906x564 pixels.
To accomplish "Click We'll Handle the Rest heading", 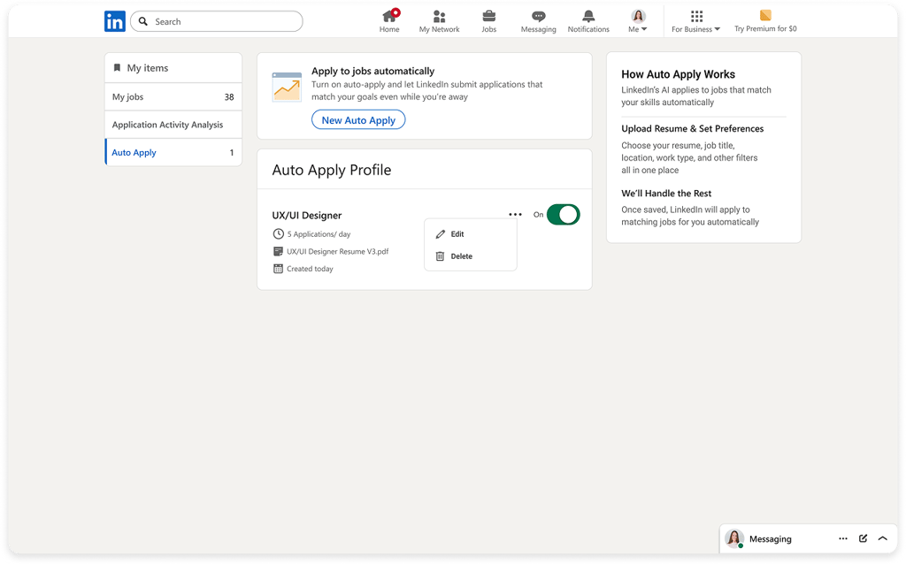I will tap(666, 194).
